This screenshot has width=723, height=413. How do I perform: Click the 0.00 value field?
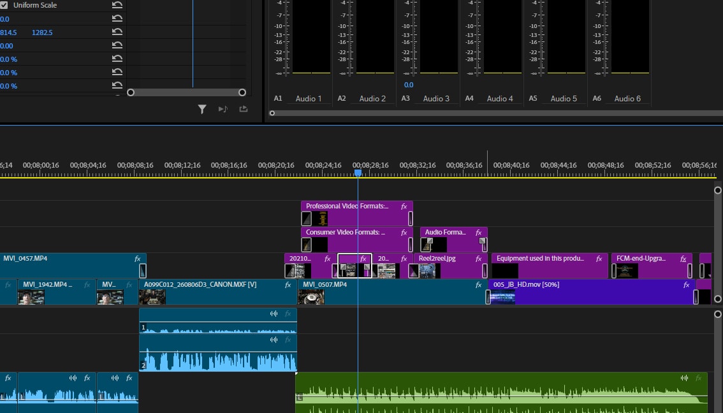6,46
